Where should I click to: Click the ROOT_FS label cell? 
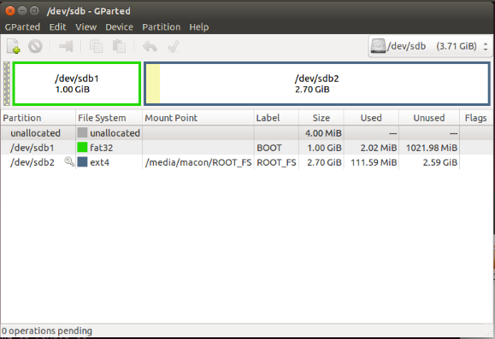coord(276,162)
